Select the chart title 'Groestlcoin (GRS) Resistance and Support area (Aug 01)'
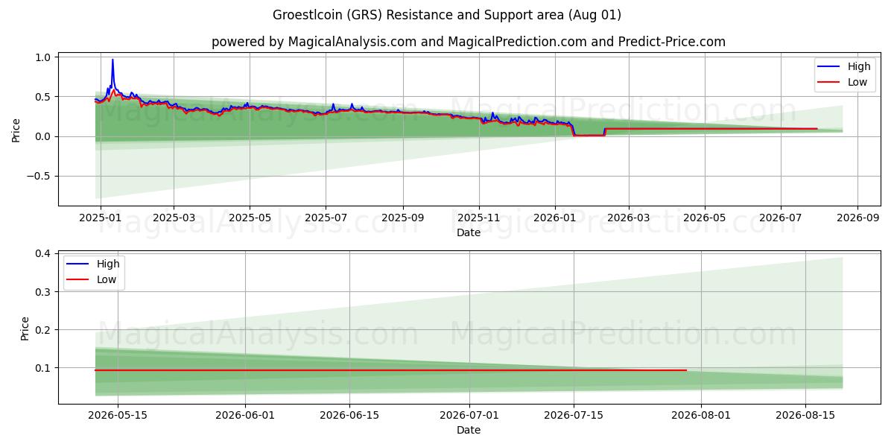This screenshot has height=447, width=894. pos(447,15)
